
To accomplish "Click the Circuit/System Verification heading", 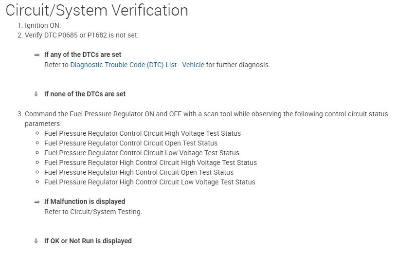I will click(x=96, y=10).
